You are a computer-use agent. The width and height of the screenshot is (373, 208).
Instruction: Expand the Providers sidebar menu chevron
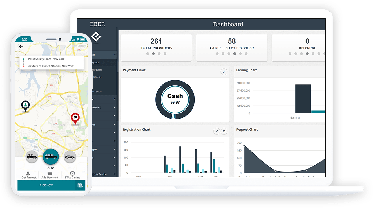point(114,107)
